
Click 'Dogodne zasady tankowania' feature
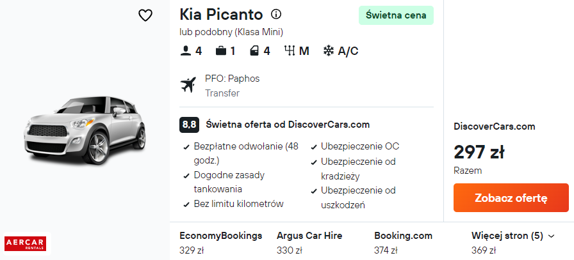tap(229, 182)
